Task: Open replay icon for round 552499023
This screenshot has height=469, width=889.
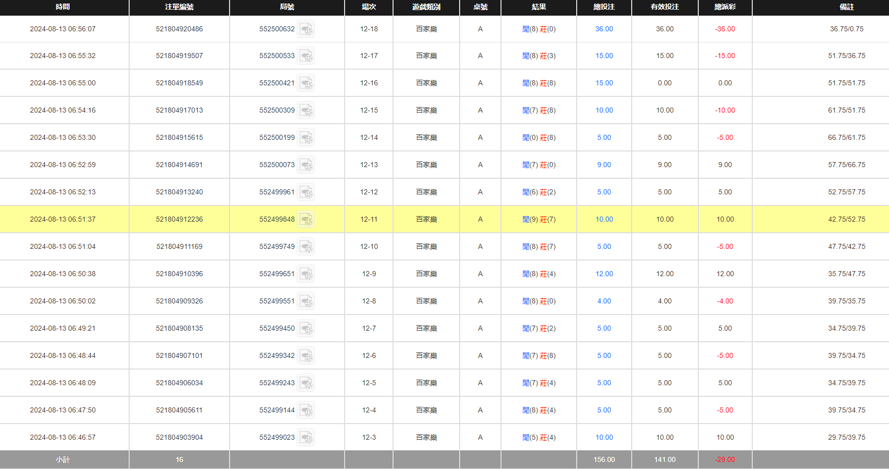Action: click(x=306, y=438)
